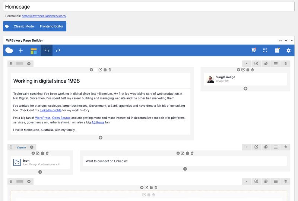Image resolution: width=298 pixels, height=201 pixels.
Task: Delete the Custom row
Action: [285, 147]
